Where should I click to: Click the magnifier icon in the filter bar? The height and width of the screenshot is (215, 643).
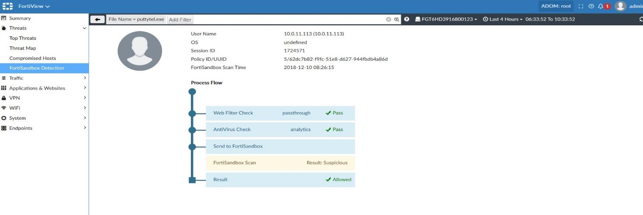pos(397,19)
